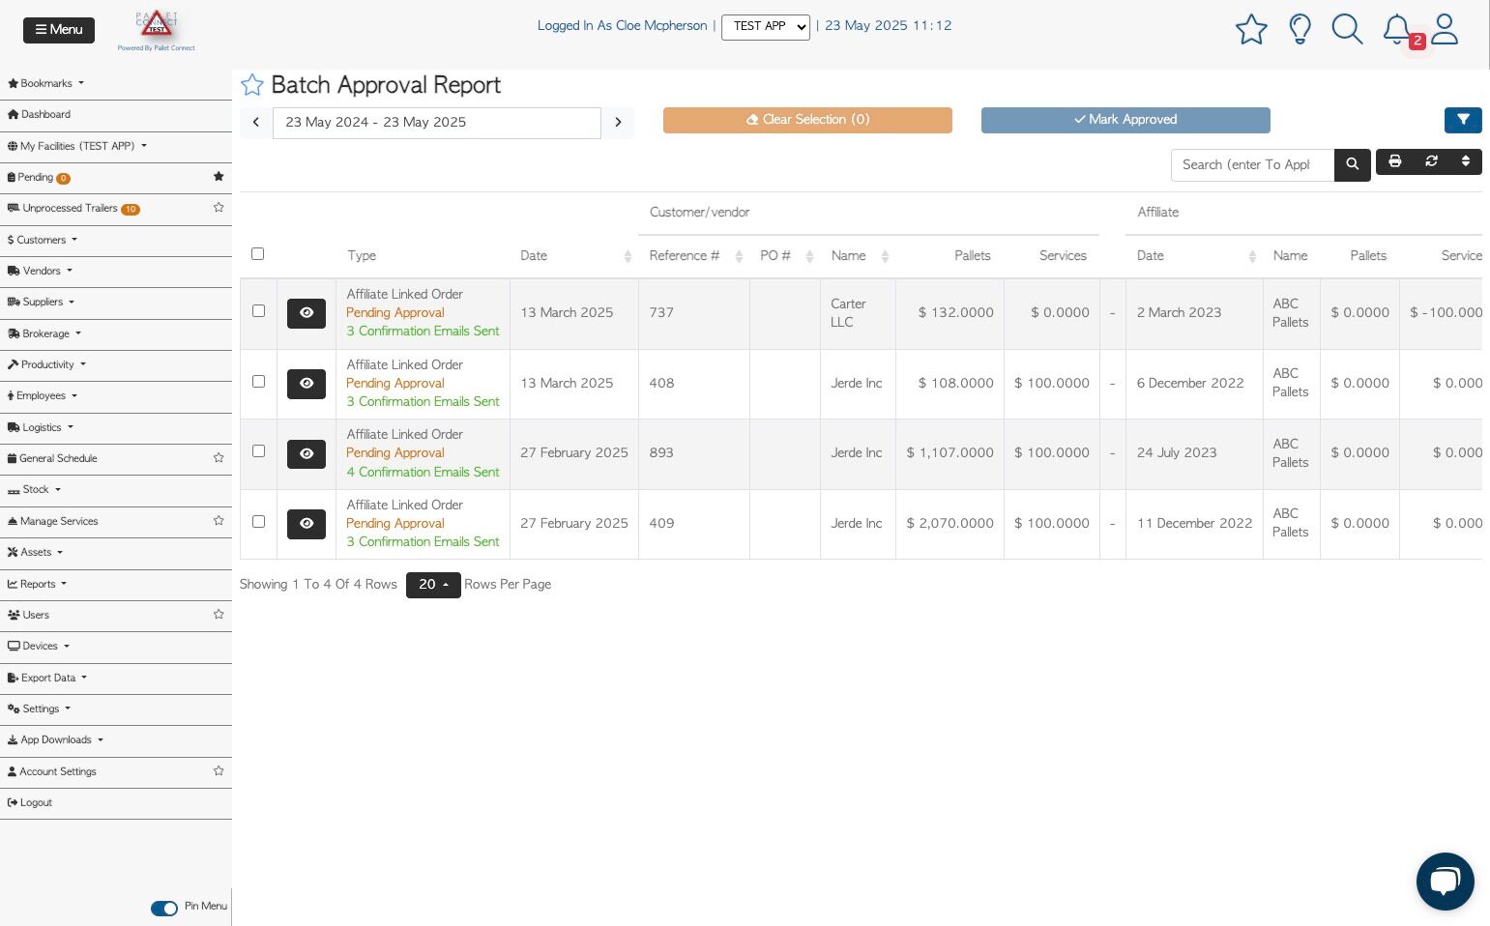Print the report table

(x=1395, y=161)
